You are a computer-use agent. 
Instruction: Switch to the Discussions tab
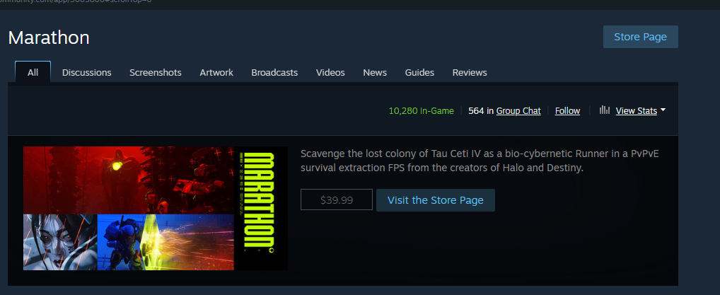point(87,73)
